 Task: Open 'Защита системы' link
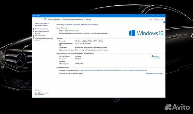click(x=40, y=36)
